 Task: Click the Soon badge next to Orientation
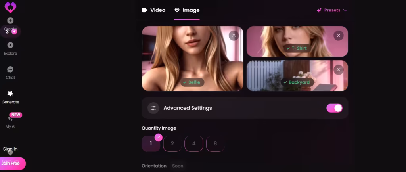coord(178,166)
